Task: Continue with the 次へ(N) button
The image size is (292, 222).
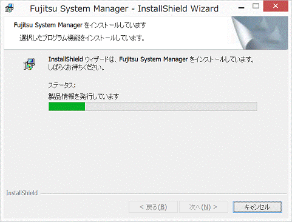Action: 203,207
